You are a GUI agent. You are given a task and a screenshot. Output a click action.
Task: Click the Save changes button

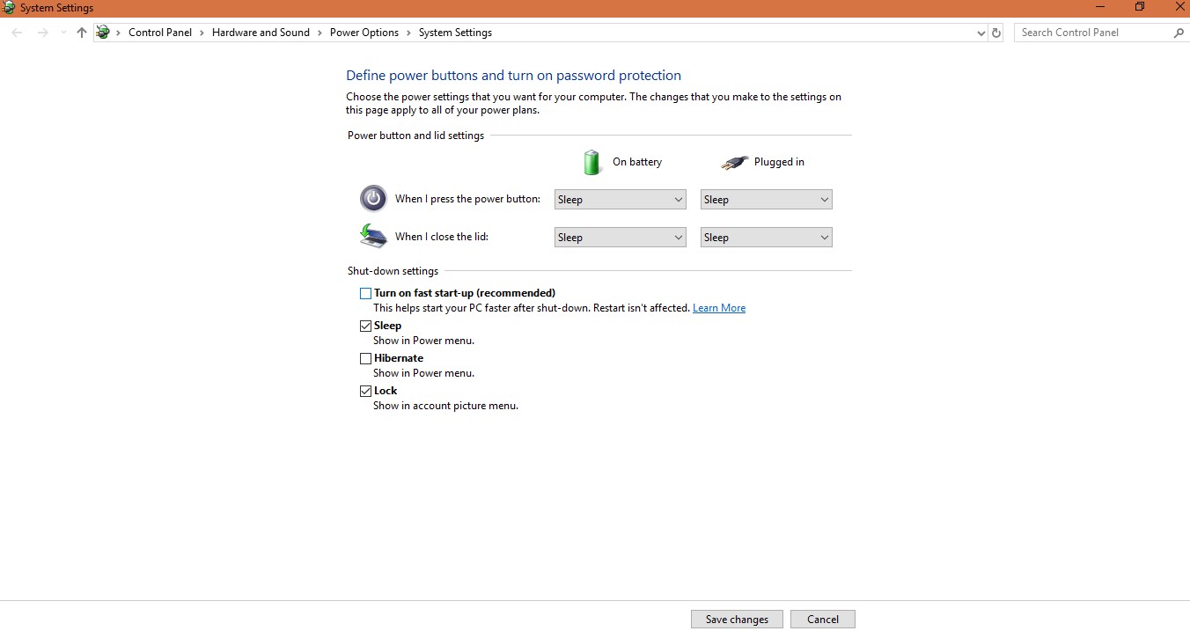737,620
